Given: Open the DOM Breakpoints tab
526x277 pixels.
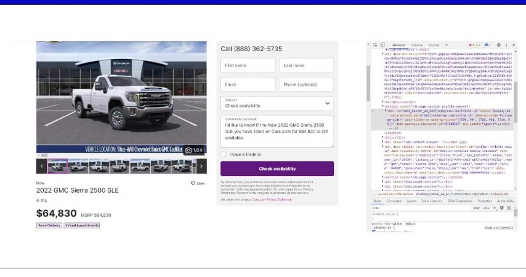Looking at the screenshot, I should (459, 201).
